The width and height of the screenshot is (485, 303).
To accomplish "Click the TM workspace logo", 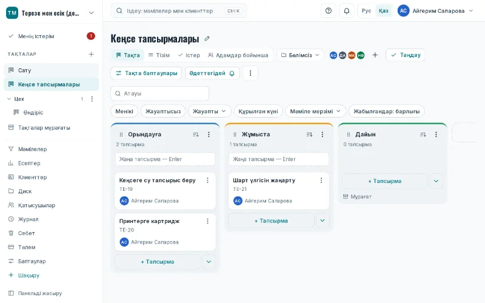I will [12, 13].
